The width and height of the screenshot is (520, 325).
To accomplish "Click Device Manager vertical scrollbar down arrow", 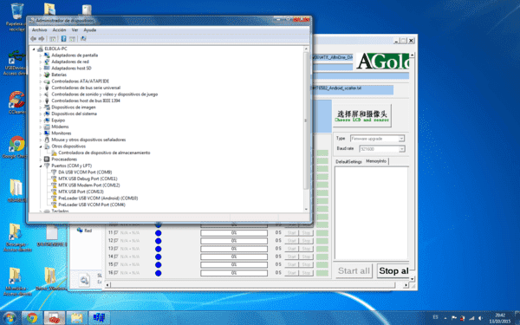I will [x=306, y=209].
